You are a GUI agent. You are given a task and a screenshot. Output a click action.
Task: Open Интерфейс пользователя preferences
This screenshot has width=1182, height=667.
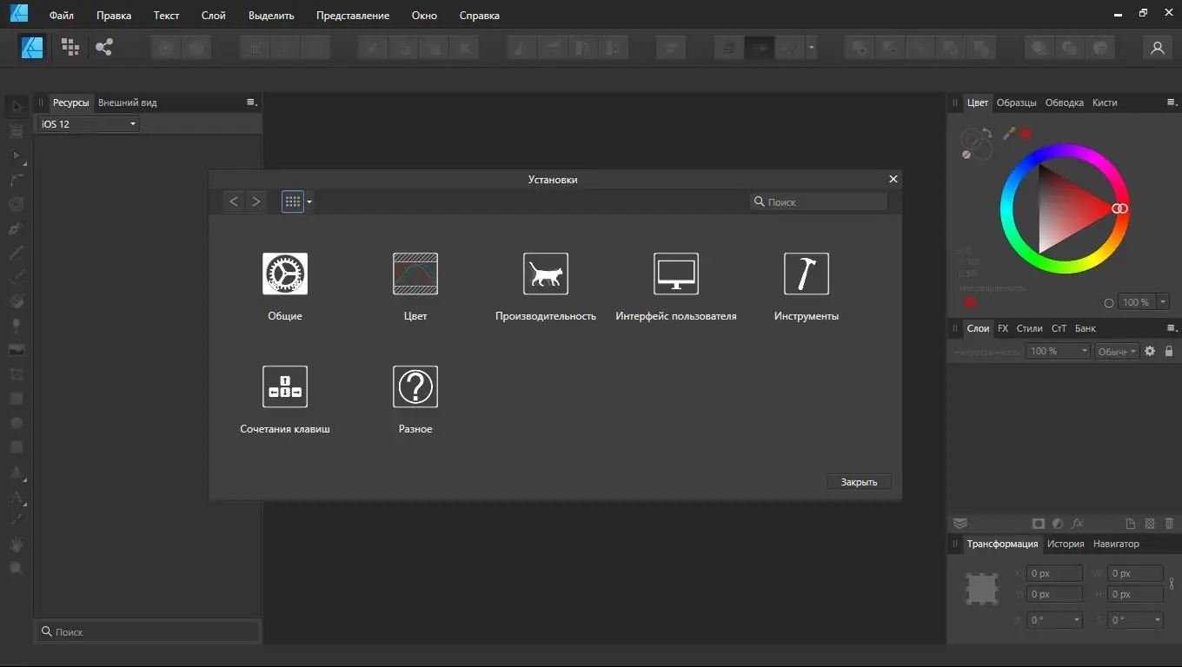pos(676,287)
